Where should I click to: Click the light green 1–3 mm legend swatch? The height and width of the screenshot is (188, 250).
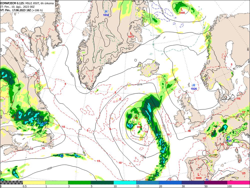[x=57, y=182]
